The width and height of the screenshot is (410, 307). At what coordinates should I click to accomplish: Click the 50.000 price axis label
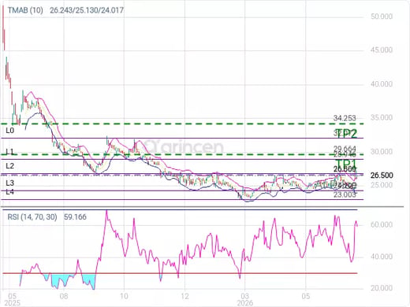(x=382, y=17)
